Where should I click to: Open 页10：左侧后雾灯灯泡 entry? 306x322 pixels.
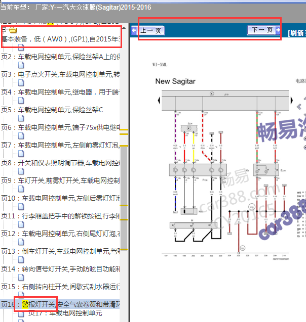click(60, 198)
